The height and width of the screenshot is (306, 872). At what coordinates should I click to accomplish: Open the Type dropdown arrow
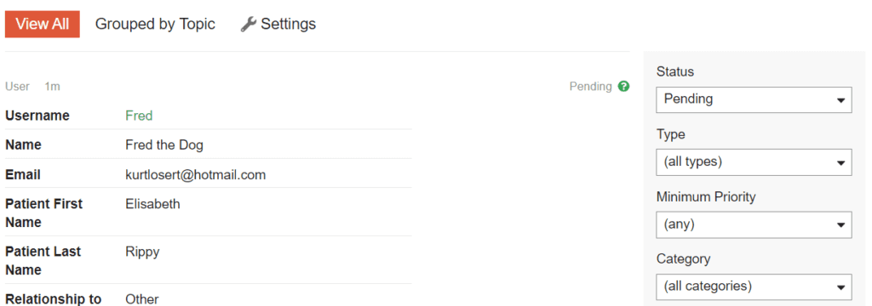[840, 162]
